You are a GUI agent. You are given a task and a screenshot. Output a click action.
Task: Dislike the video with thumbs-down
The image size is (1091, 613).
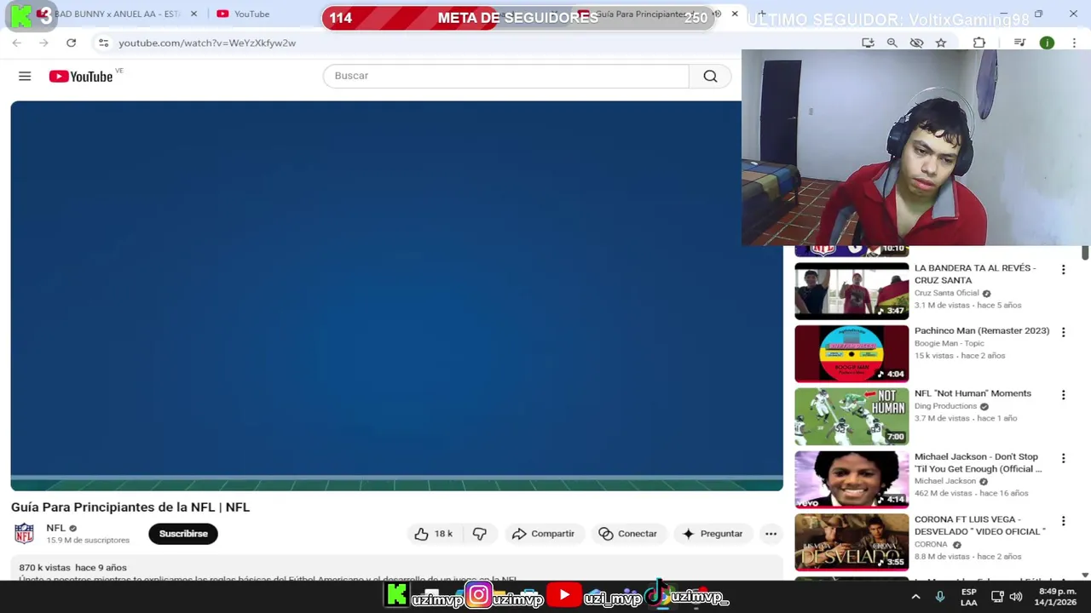click(x=480, y=534)
